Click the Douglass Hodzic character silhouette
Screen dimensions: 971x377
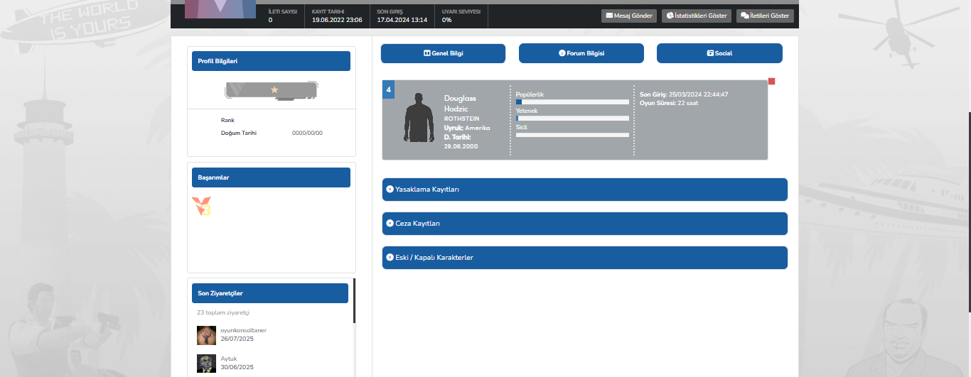click(419, 117)
